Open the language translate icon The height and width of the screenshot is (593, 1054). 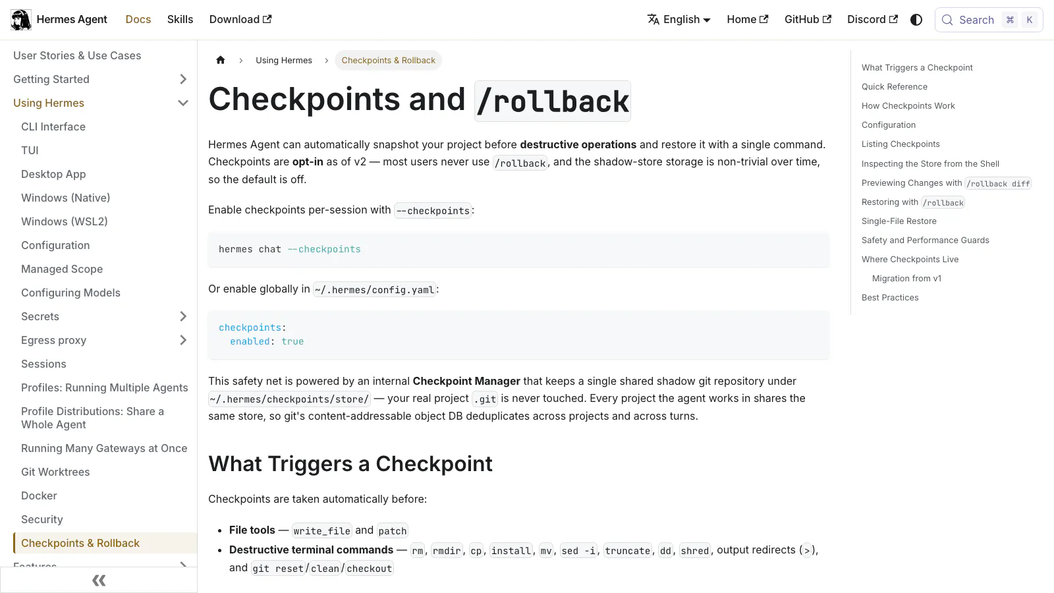[653, 20]
